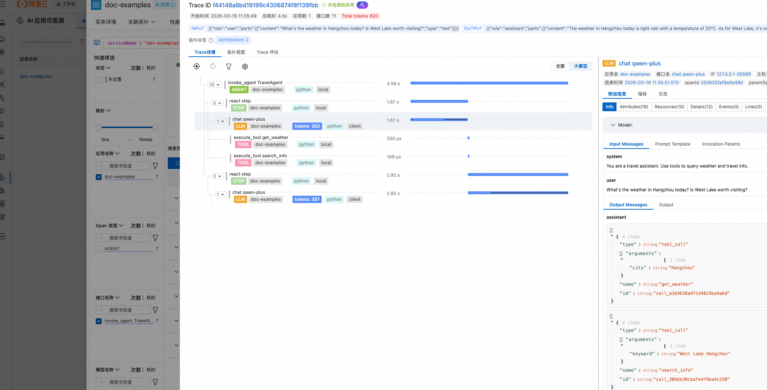
Task: Click the orange LLM badge in detail header
Action: pyautogui.click(x=609, y=63)
